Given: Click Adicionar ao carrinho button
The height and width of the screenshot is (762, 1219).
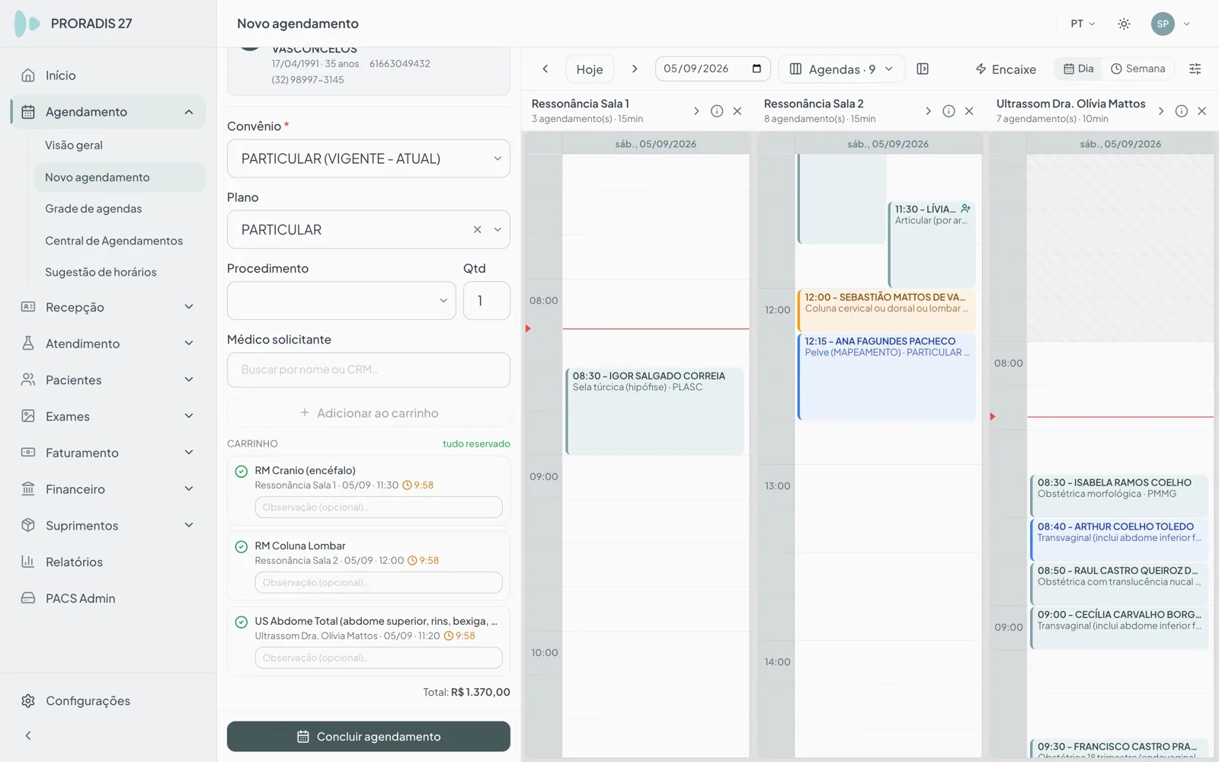Looking at the screenshot, I should coord(369,413).
